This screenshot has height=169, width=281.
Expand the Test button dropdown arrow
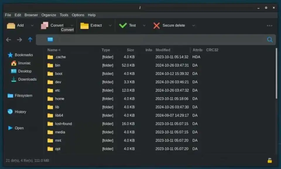pos(144,25)
